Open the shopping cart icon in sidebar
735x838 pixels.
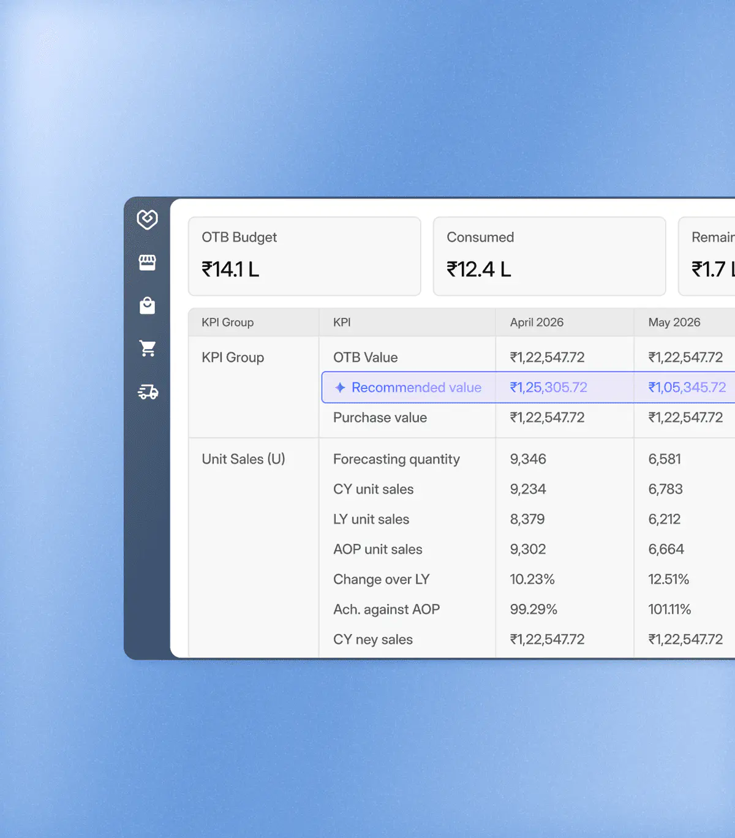tap(148, 349)
